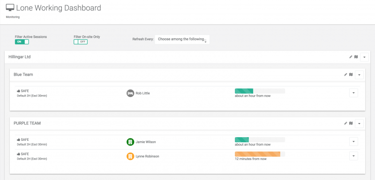Click the thumbs-up SAFE icon in Lynne Robinson's row
Image resolution: width=375 pixels, height=180 pixels.
[x=18, y=154]
